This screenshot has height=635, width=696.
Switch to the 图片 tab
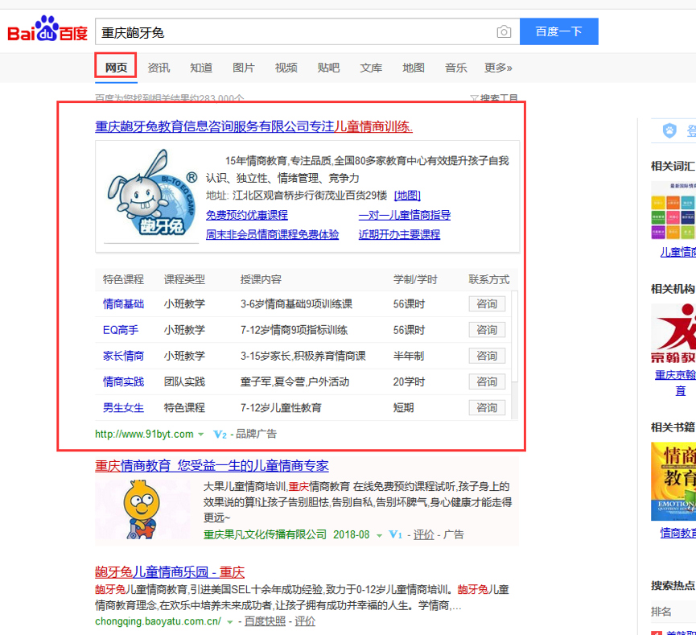point(243,68)
